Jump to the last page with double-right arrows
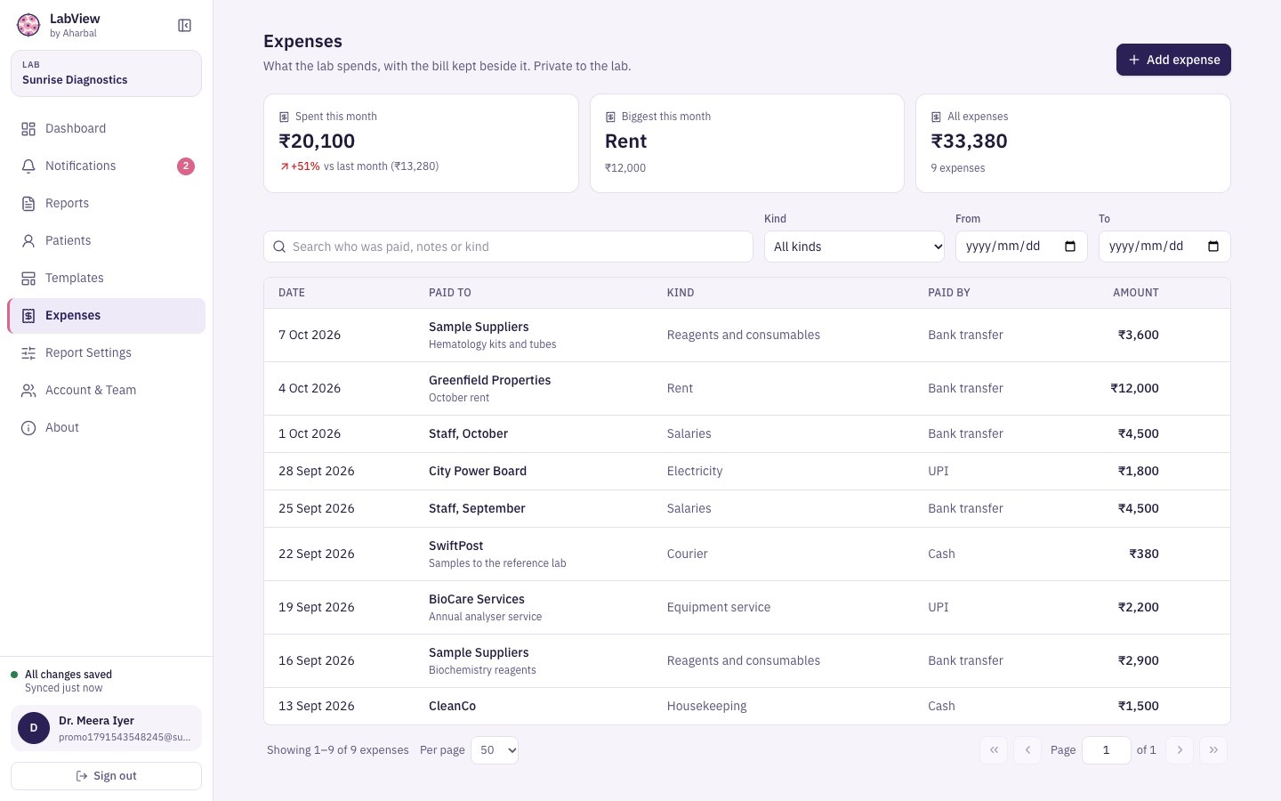The height and width of the screenshot is (801, 1281). point(1213,750)
